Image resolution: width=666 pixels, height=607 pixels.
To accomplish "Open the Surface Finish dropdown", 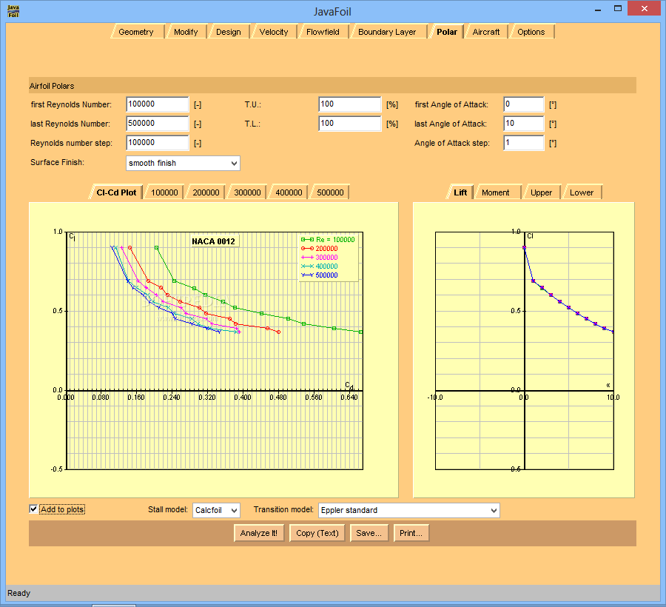I will [183, 163].
